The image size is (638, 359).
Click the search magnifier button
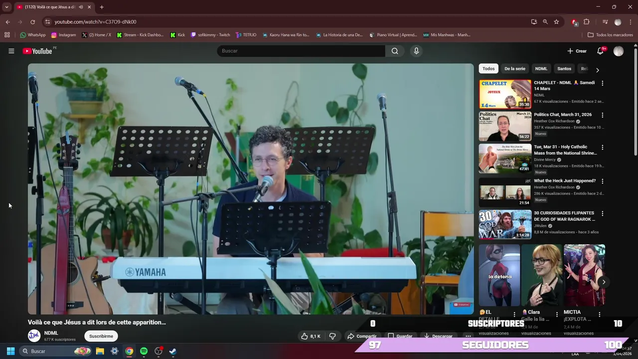(x=395, y=51)
